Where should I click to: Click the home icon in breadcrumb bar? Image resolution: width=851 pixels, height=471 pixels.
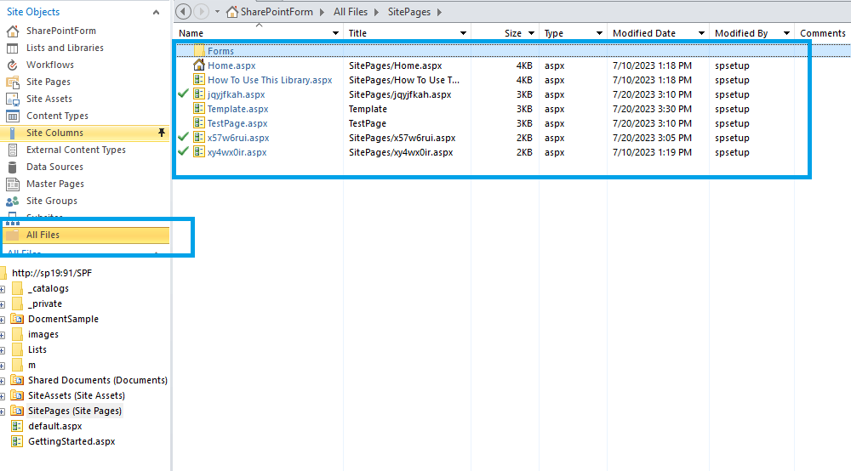232,12
